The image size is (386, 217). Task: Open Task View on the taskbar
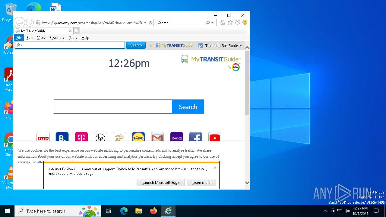click(109, 211)
